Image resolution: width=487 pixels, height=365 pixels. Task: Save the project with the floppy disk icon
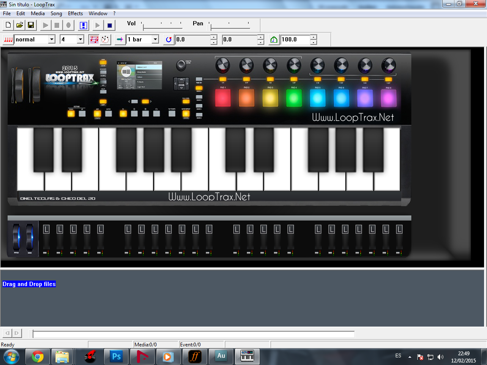(31, 25)
